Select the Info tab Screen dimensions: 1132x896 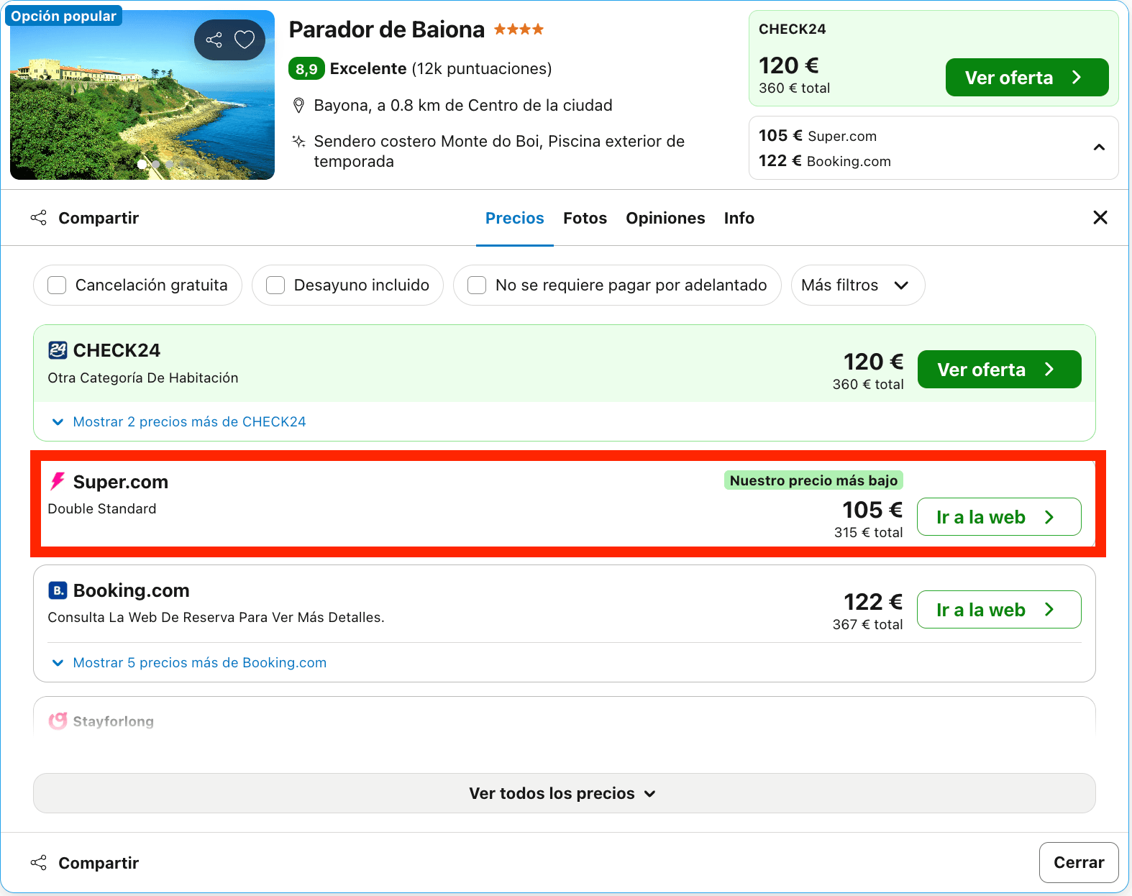(739, 218)
